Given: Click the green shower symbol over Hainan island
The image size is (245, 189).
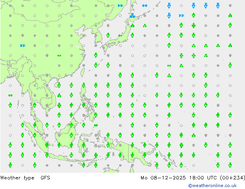Looking at the screenshot, I should 59,85.
